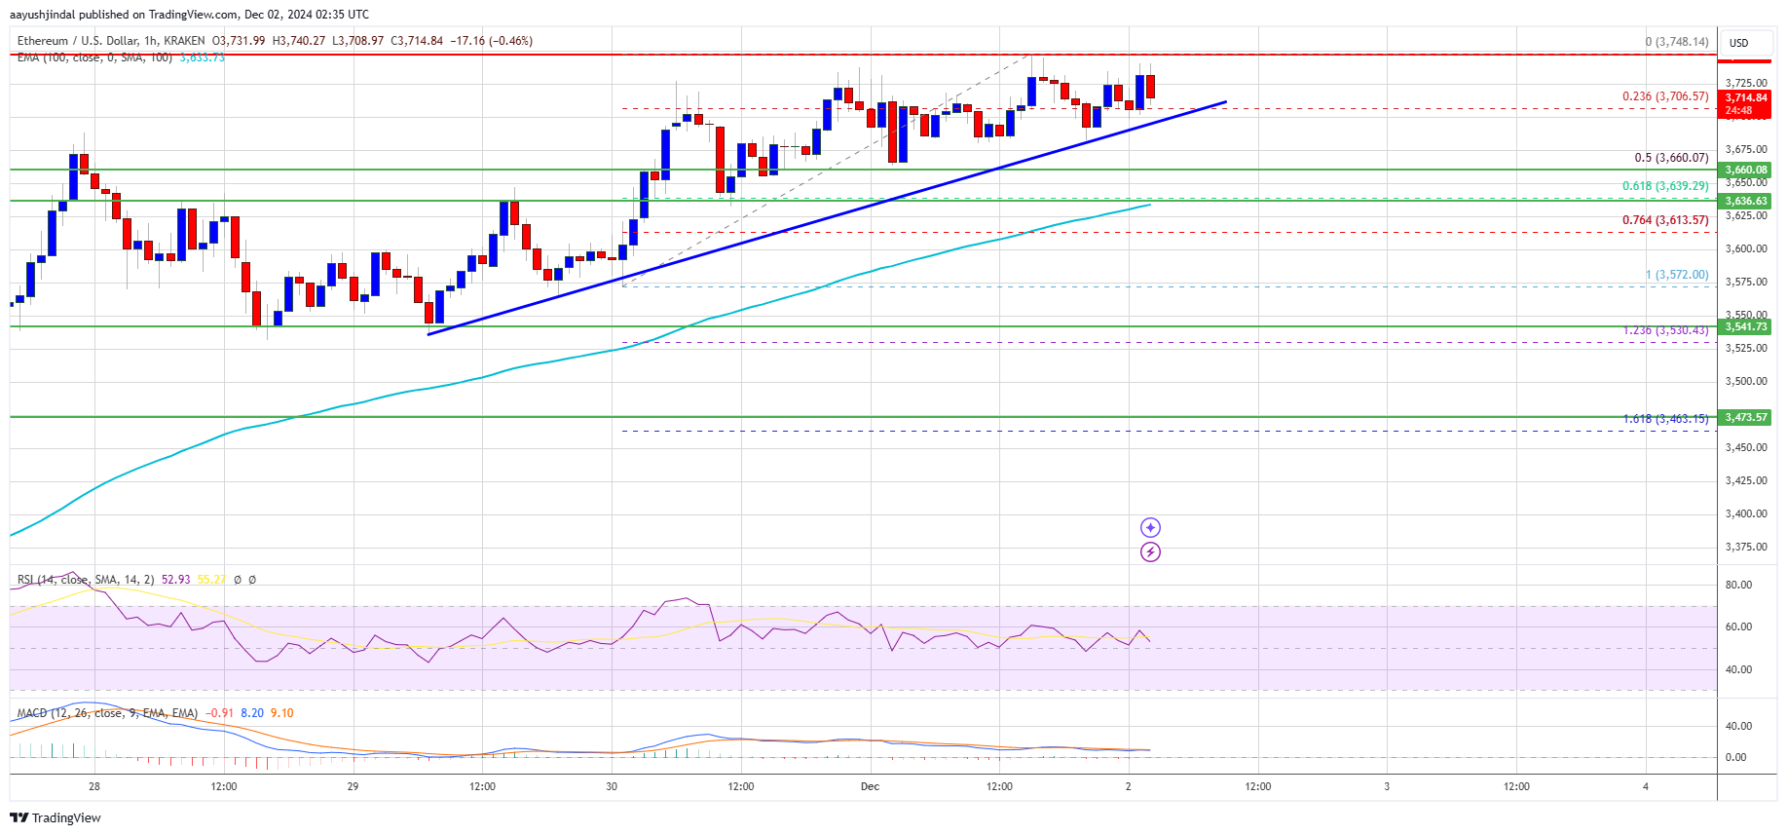Select the green 3,473.57 price level tag

[1746, 417]
